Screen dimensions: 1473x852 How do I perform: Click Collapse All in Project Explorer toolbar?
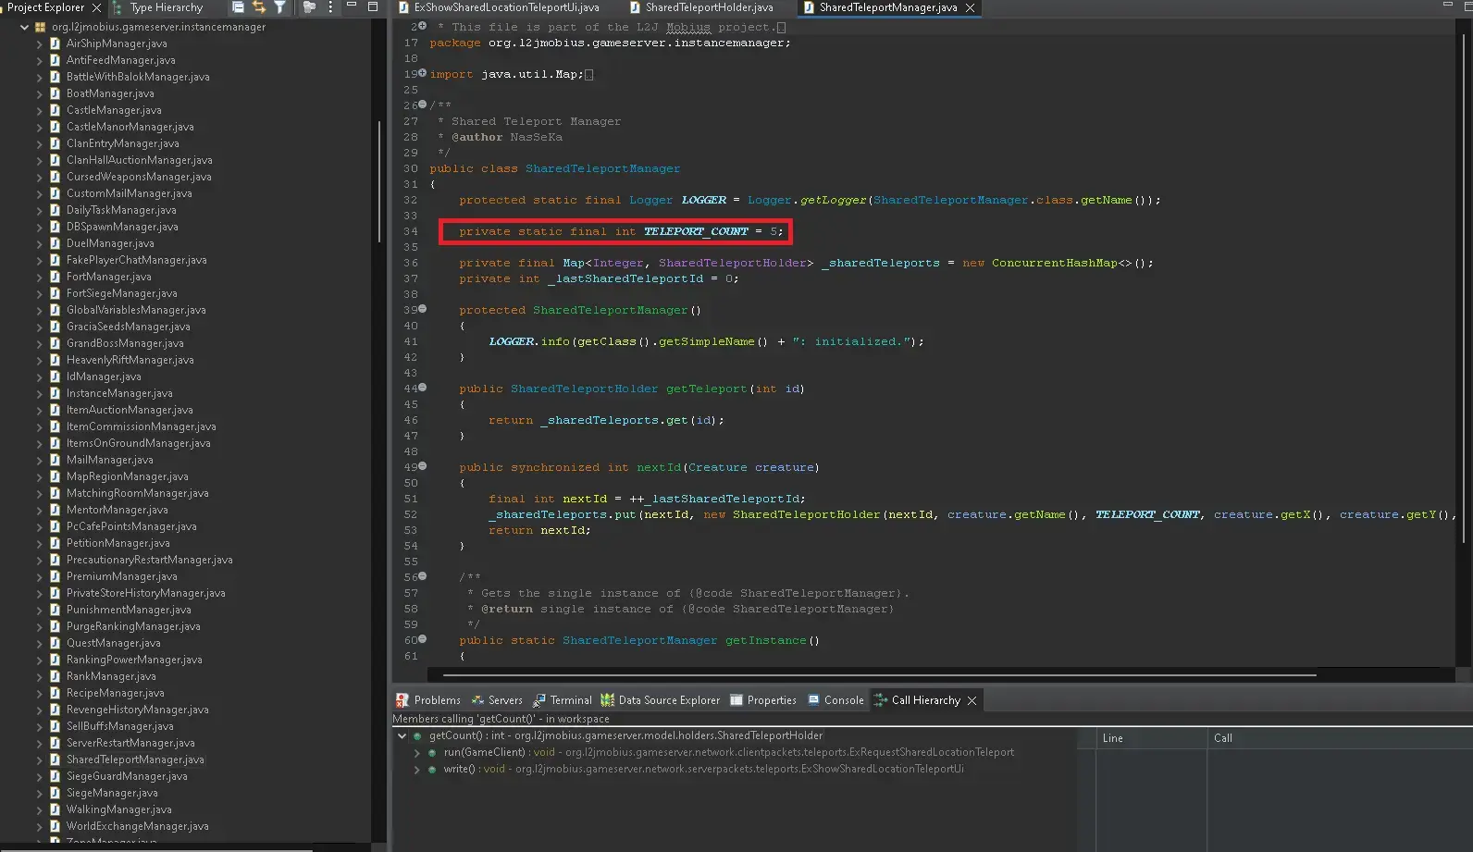[238, 7]
